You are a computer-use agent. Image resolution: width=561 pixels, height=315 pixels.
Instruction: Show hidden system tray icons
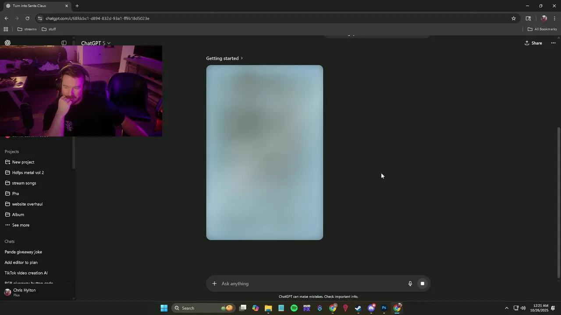coord(507,308)
